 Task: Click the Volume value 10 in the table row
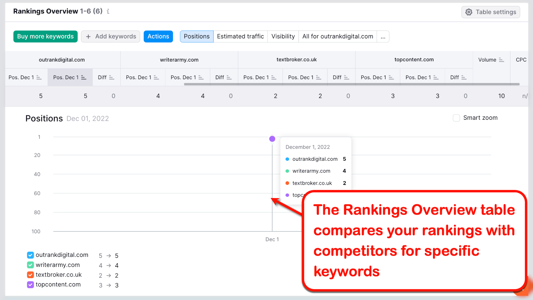(501, 96)
